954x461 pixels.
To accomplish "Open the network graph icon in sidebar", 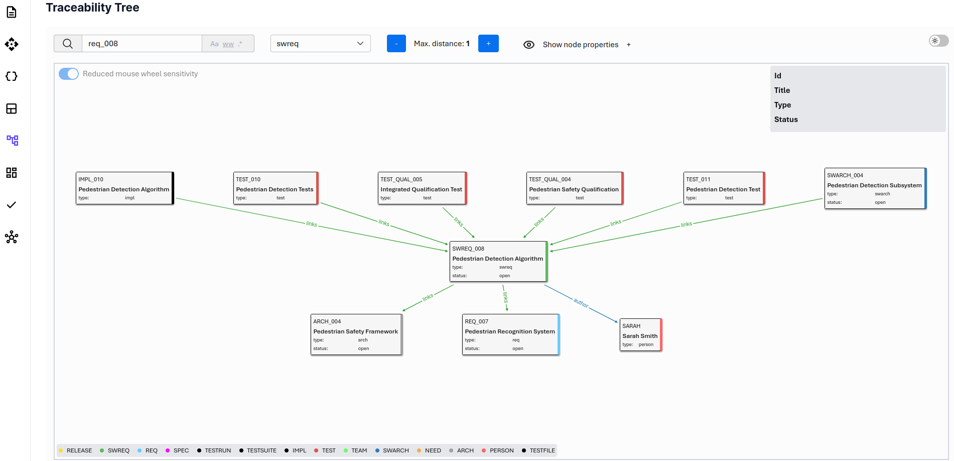I will pyautogui.click(x=12, y=237).
